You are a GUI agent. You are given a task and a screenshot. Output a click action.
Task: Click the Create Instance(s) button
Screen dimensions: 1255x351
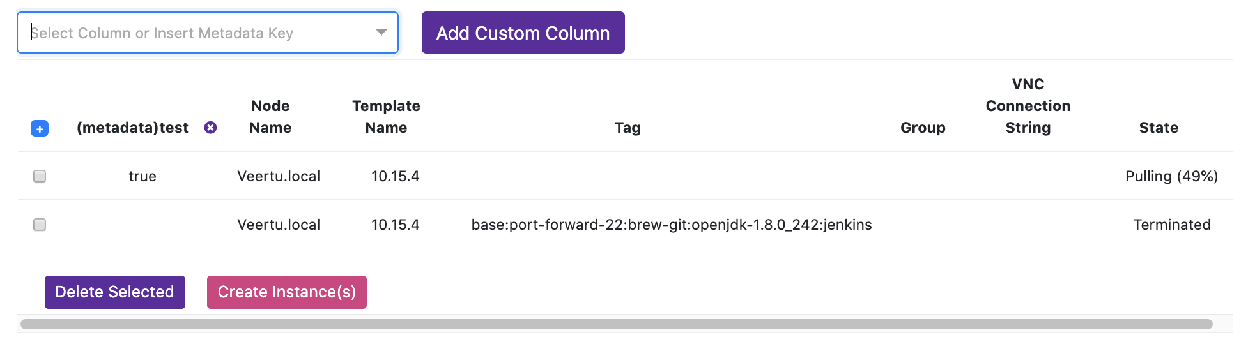point(286,292)
